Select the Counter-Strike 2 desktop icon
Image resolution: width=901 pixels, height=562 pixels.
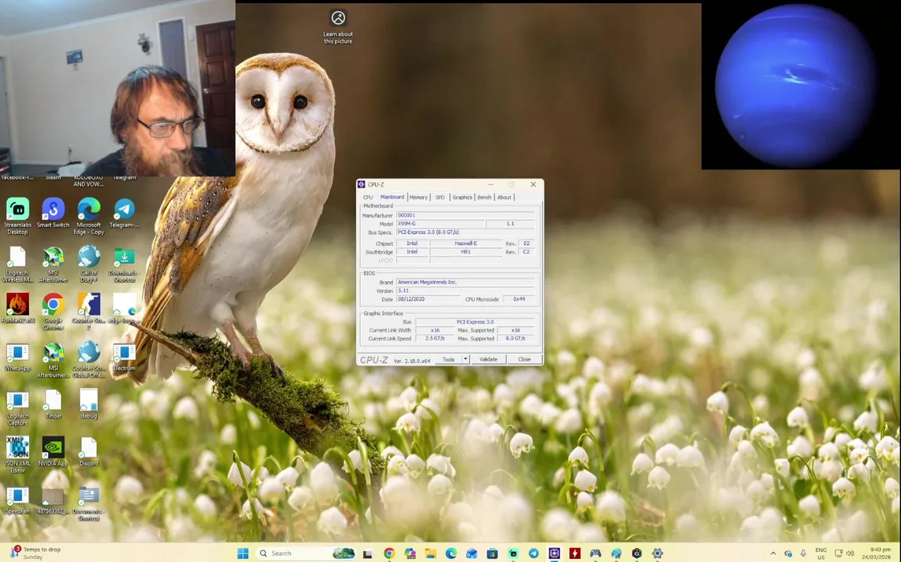pos(88,311)
